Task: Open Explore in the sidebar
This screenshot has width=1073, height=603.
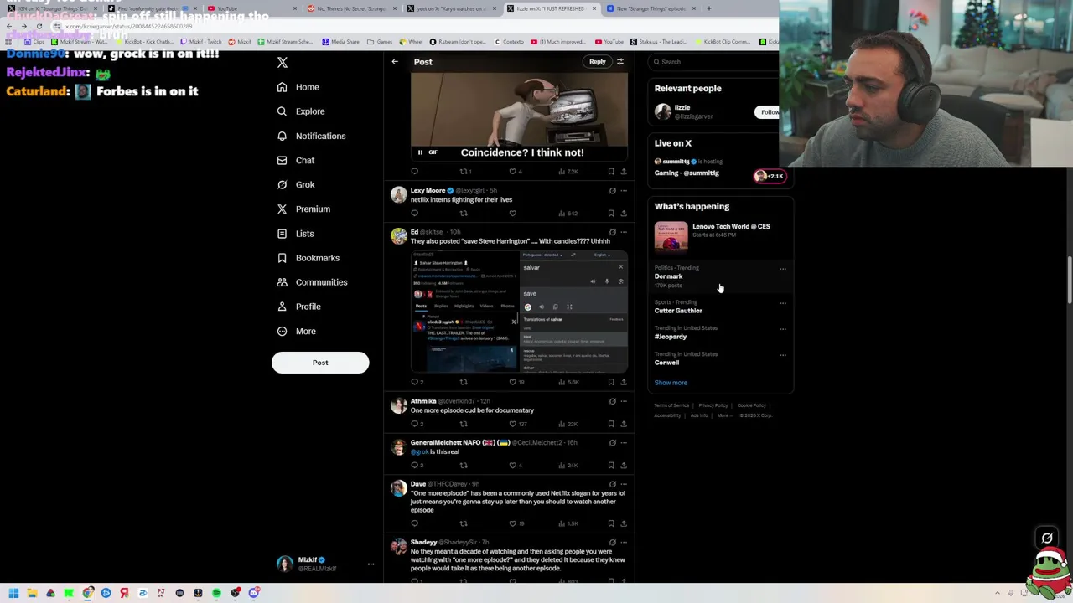Action: point(300,111)
